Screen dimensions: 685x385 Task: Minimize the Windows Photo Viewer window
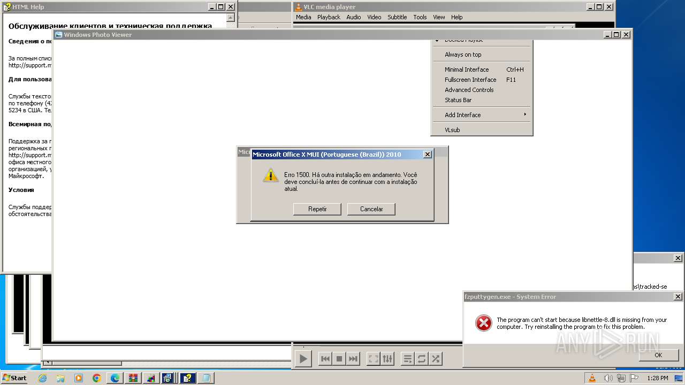tap(608, 35)
